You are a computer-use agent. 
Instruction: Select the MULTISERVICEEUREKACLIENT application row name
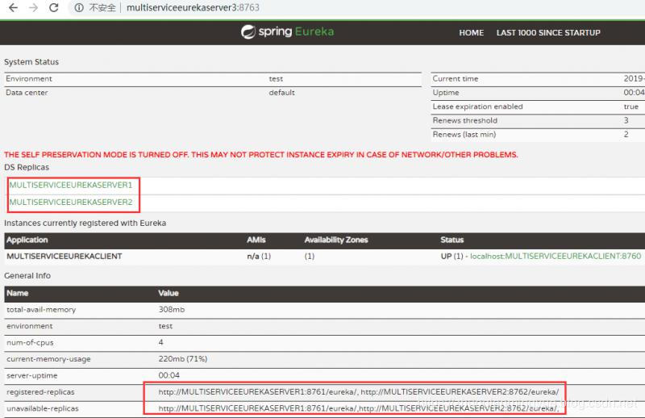pos(64,256)
